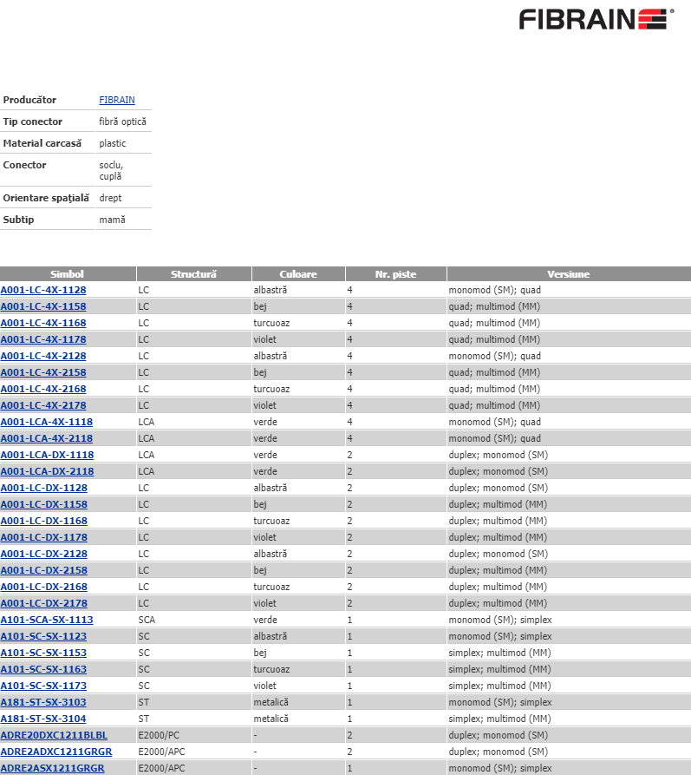Click 'Material carcasă' label
The image size is (691, 775).
(42, 143)
